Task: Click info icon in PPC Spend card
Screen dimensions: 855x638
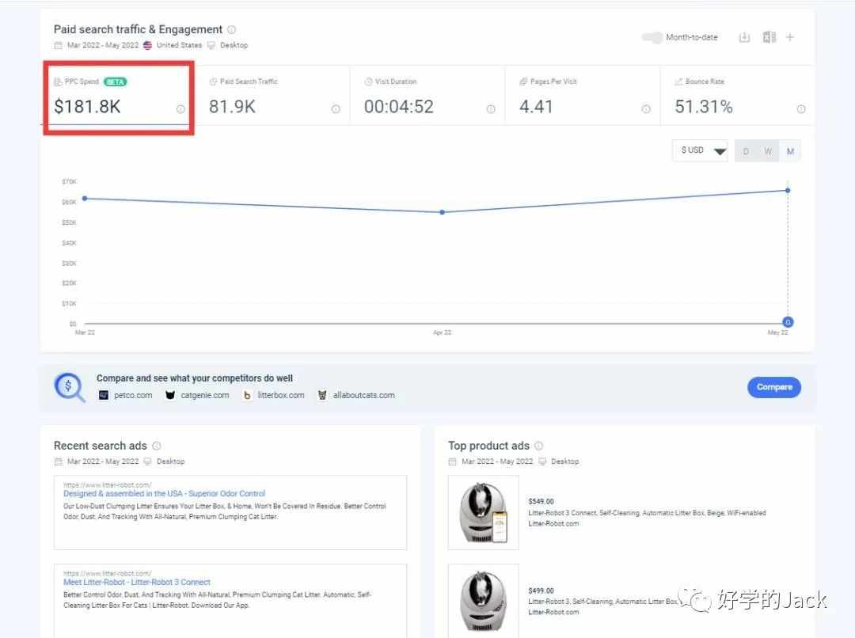Action: (x=180, y=109)
